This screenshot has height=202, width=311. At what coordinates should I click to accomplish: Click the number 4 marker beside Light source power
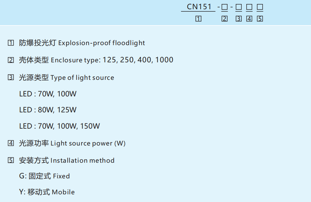11,143
